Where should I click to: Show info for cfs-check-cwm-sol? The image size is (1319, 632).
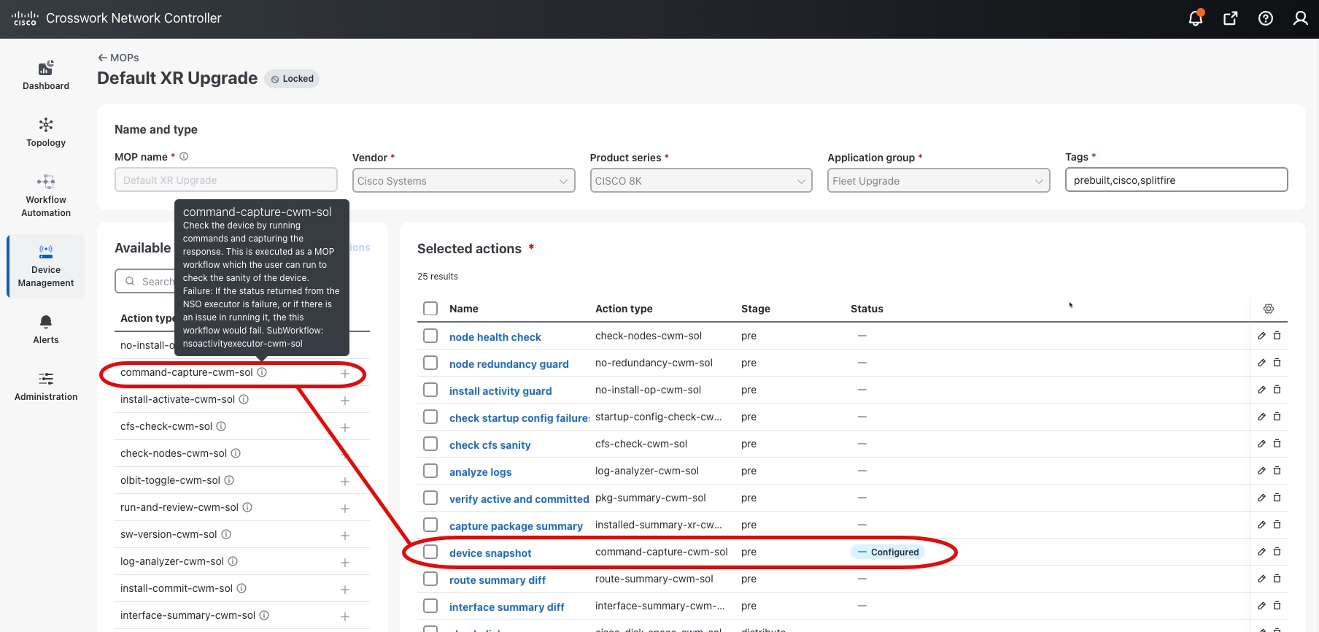[x=221, y=426]
